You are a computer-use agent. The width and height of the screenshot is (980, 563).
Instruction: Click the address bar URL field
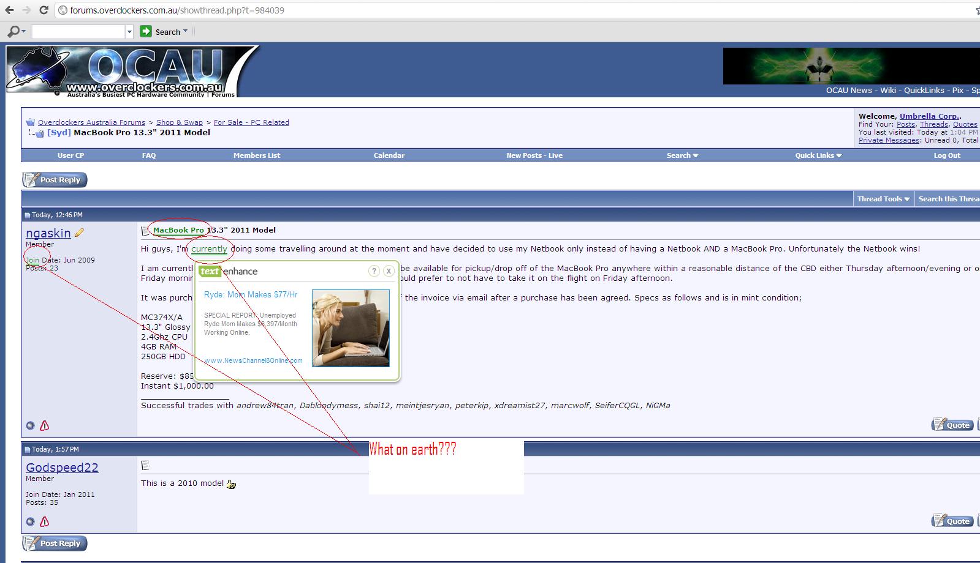tap(515, 10)
